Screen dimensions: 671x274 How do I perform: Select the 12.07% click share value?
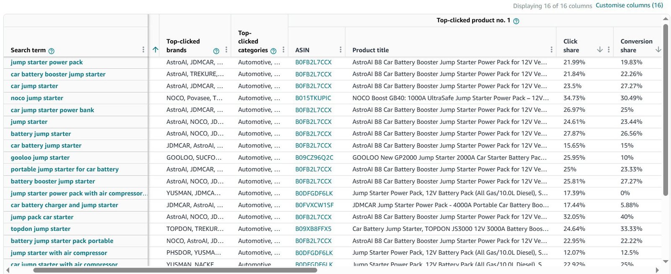tap(574, 253)
